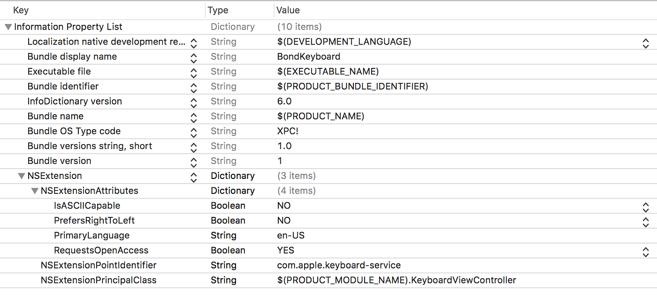
Task: Toggle IsASCIICapable boolean value selector
Action: [646, 207]
